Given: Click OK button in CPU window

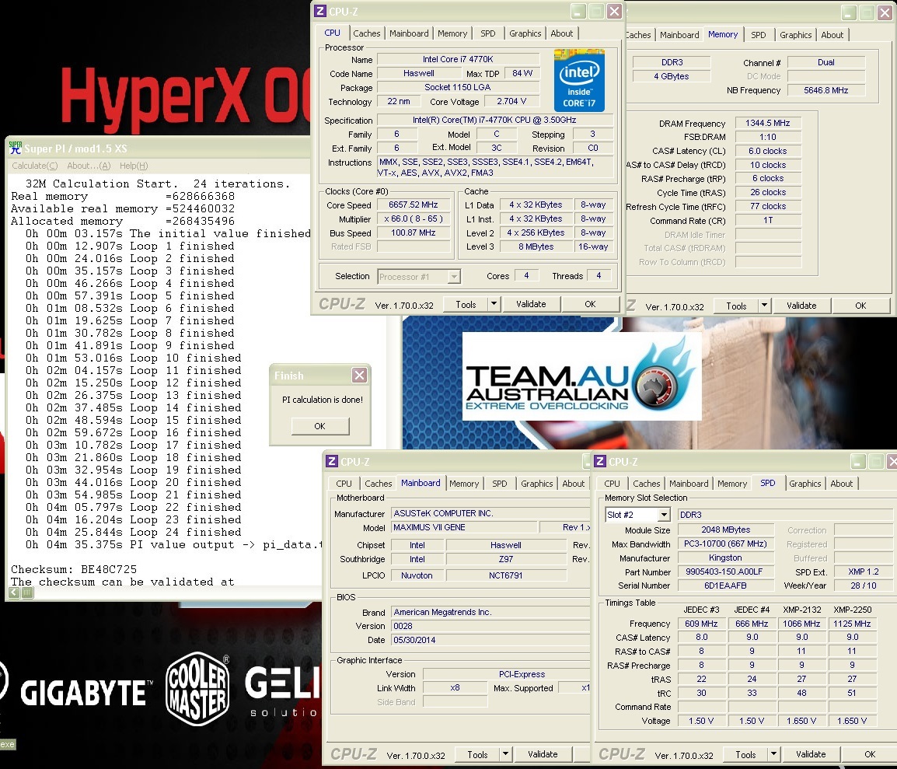Looking at the screenshot, I should (591, 304).
